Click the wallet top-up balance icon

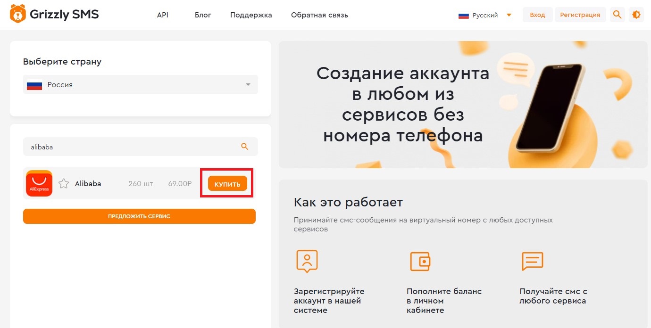[x=420, y=261]
